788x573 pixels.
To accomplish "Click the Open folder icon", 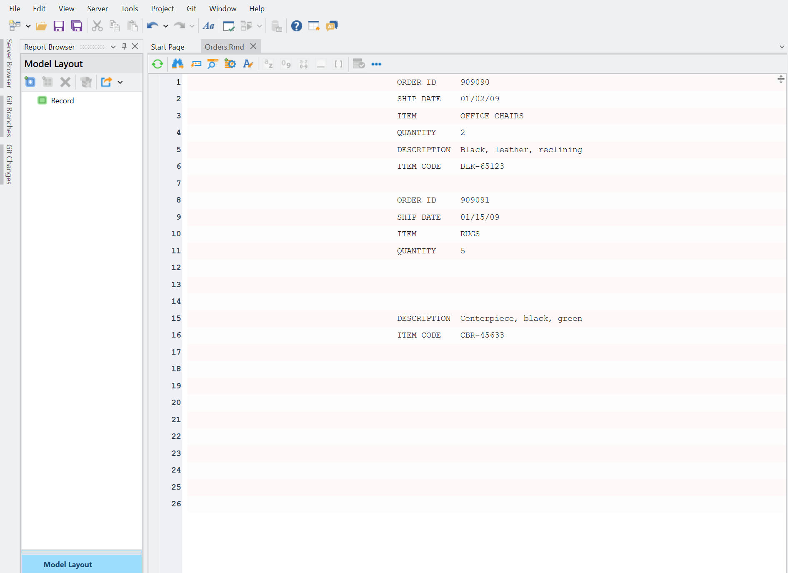I will coord(41,26).
